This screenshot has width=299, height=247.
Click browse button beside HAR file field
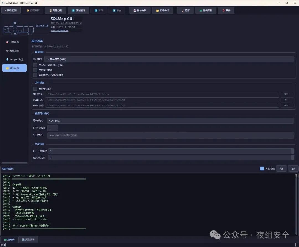tap(287, 105)
